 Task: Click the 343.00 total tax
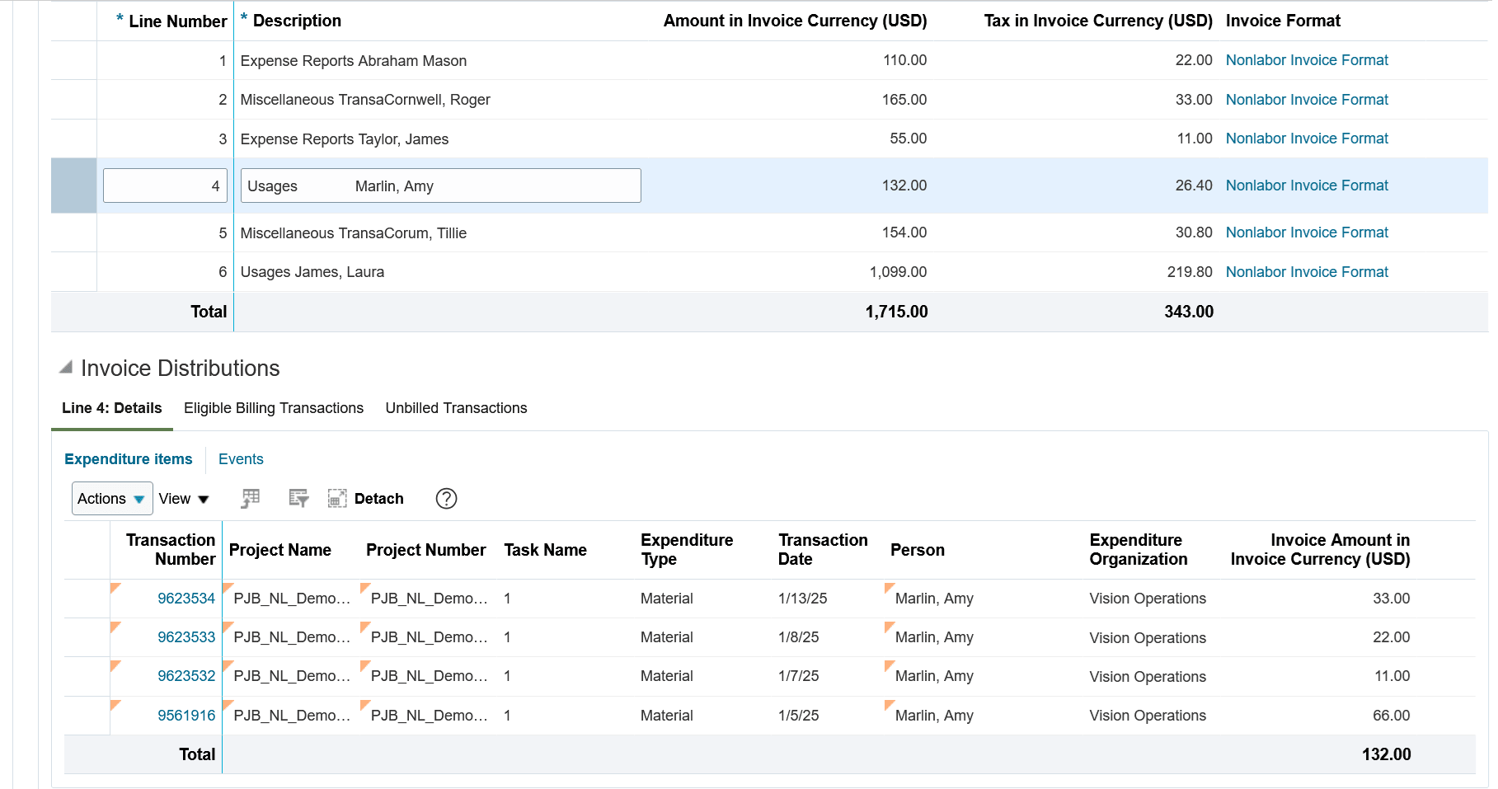click(x=1189, y=312)
